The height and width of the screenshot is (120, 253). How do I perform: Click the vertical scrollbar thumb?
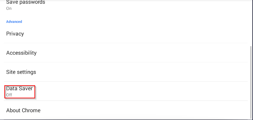251,82
